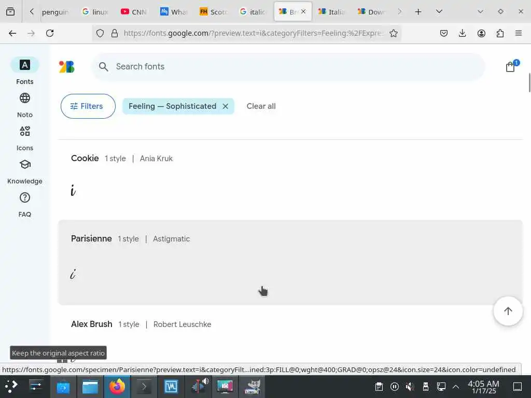Image resolution: width=531 pixels, height=398 pixels.
Task: Switch to Firefox in taskbar
Action: pyautogui.click(x=117, y=387)
